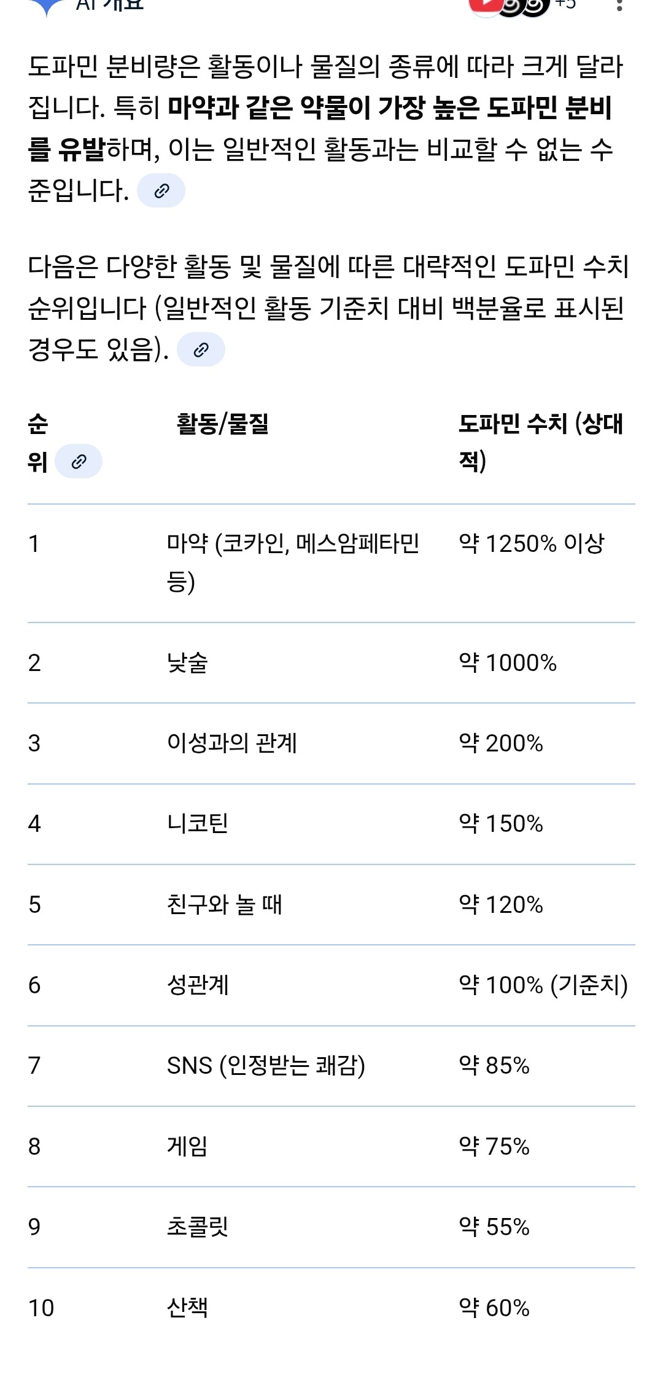This screenshot has width=663, height=1385.
Task: Tap the '활동/물질' column header
Action: click(x=222, y=424)
